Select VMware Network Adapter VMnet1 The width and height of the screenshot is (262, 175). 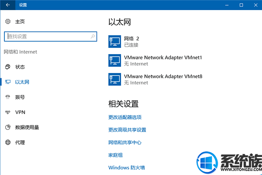163,58
